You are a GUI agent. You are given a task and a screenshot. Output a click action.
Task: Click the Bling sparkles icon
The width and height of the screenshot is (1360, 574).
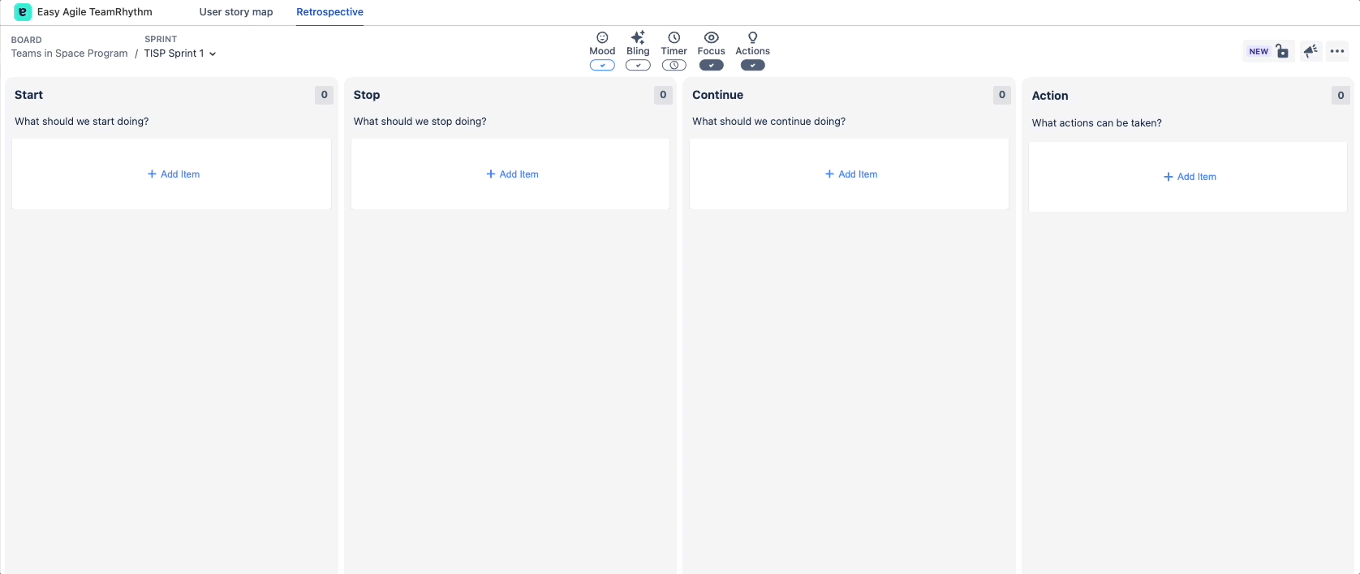[x=638, y=37]
